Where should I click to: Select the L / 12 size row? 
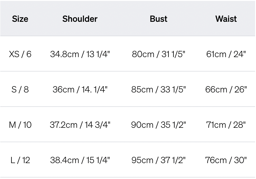coord(20,160)
